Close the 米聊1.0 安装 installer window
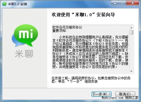Screen dimensions: 141x102 (x=132, y=3)
